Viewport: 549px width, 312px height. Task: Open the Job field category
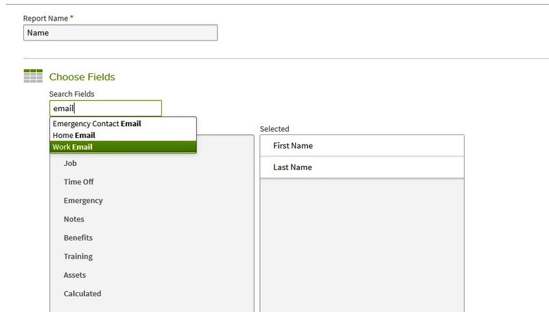point(70,163)
